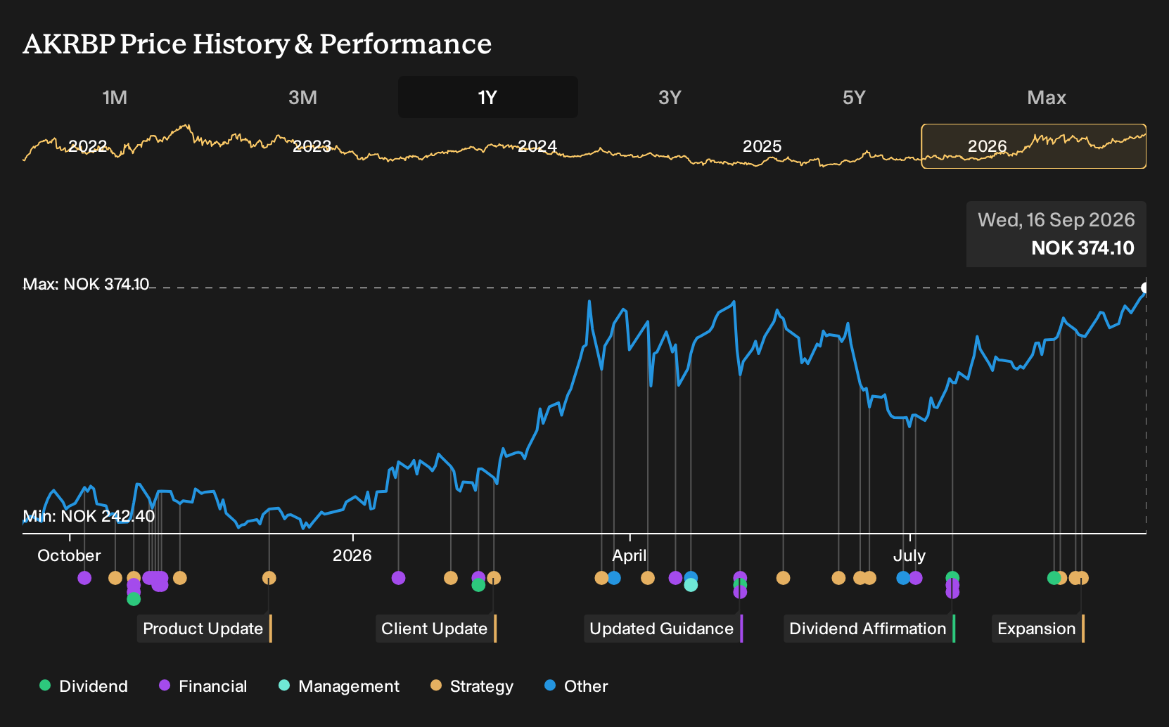This screenshot has width=1169, height=727.
Task: Click the purple Financial marker under October tick
Action: [x=84, y=578]
